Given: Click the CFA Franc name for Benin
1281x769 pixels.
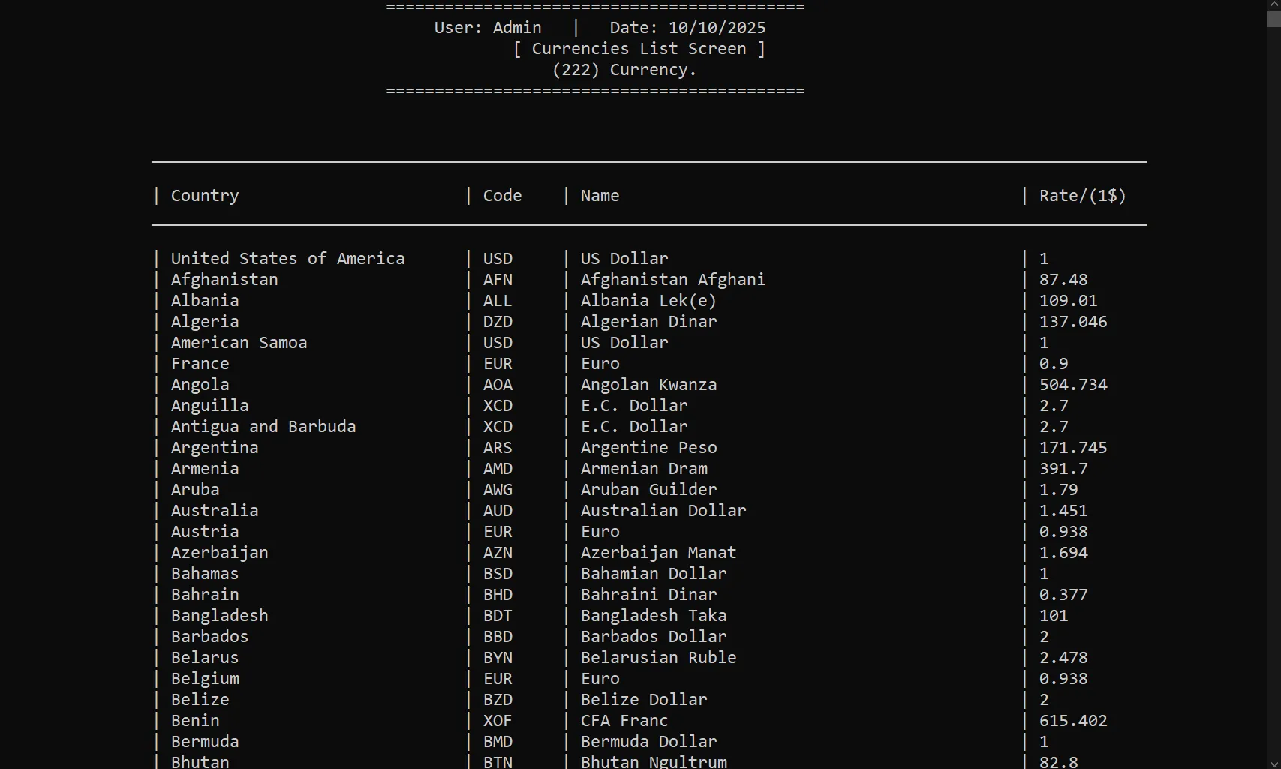Looking at the screenshot, I should click(x=624, y=721).
